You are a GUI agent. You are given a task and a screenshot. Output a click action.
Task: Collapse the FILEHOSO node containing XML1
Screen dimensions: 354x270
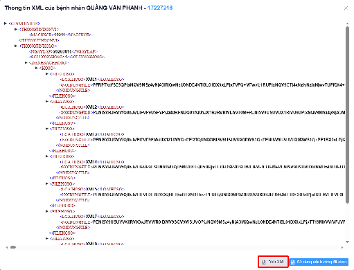[47, 74]
